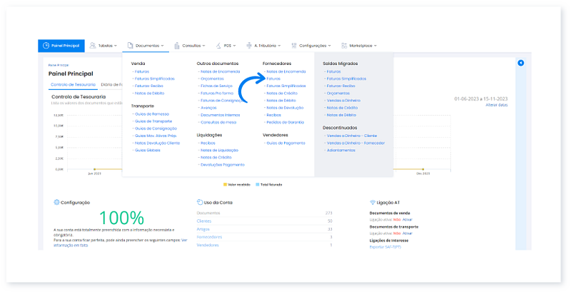Expand the A. Tributária dropdown
Image resolution: width=571 pixels, height=292 pixels.
pos(266,46)
